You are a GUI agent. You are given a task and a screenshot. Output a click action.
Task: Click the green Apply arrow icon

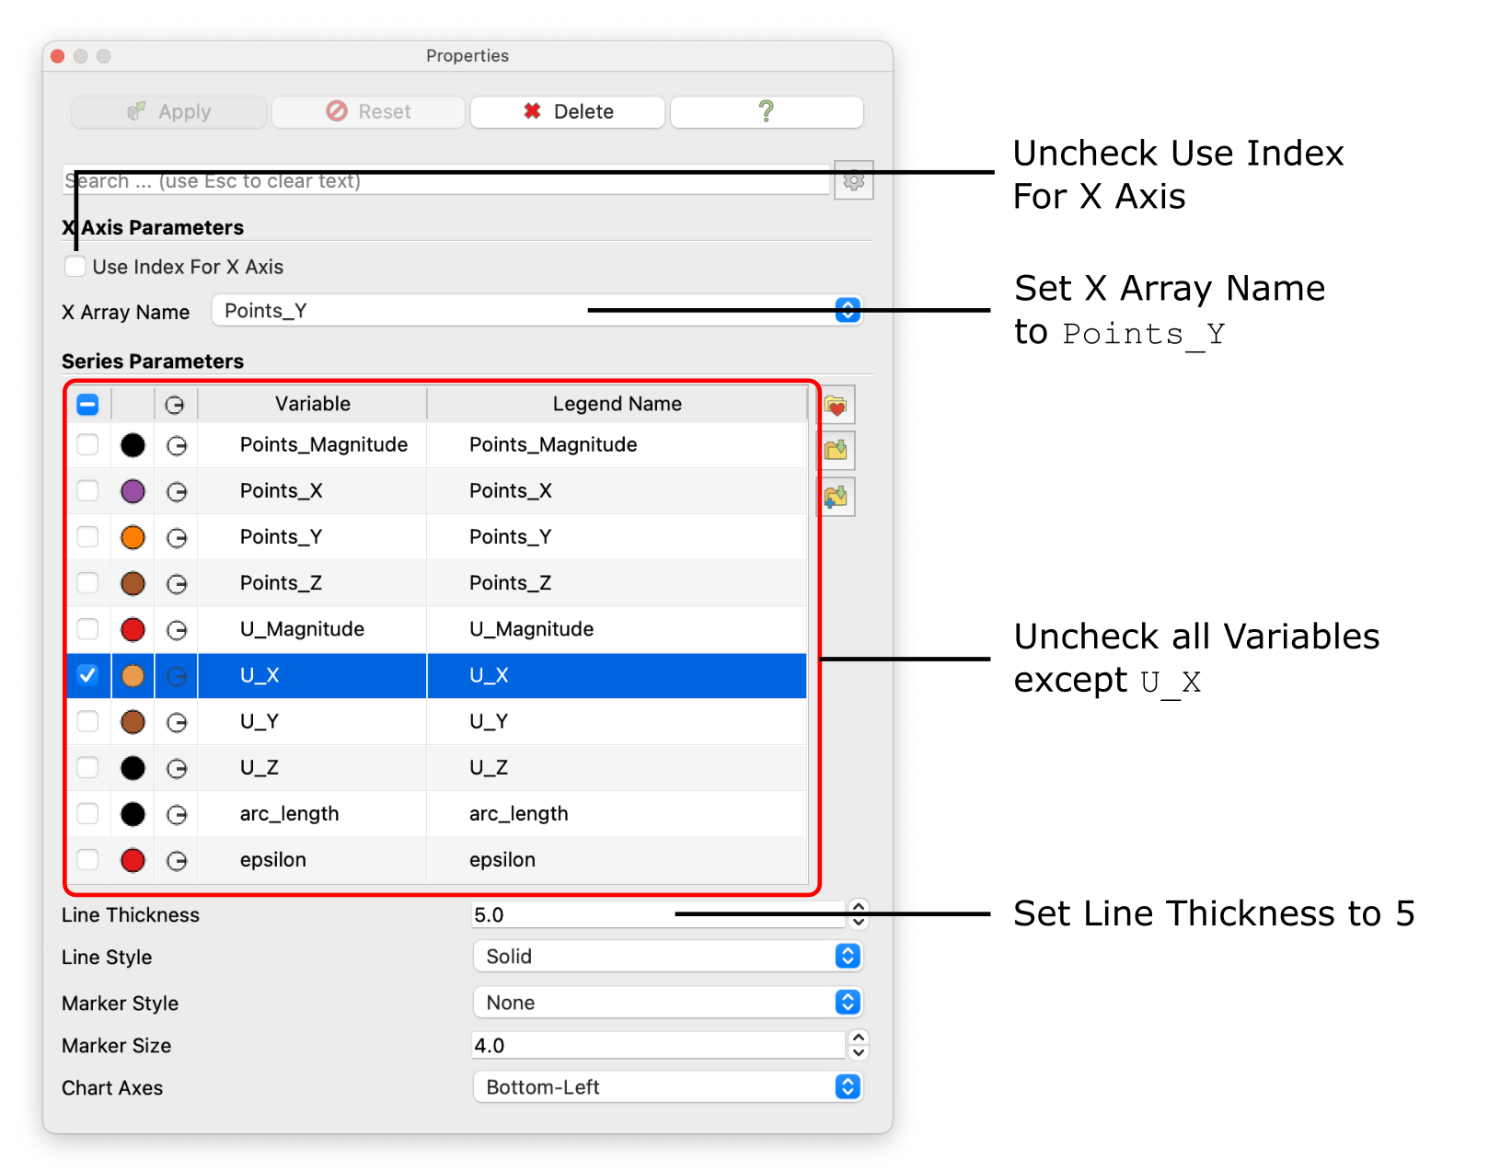pos(136,111)
